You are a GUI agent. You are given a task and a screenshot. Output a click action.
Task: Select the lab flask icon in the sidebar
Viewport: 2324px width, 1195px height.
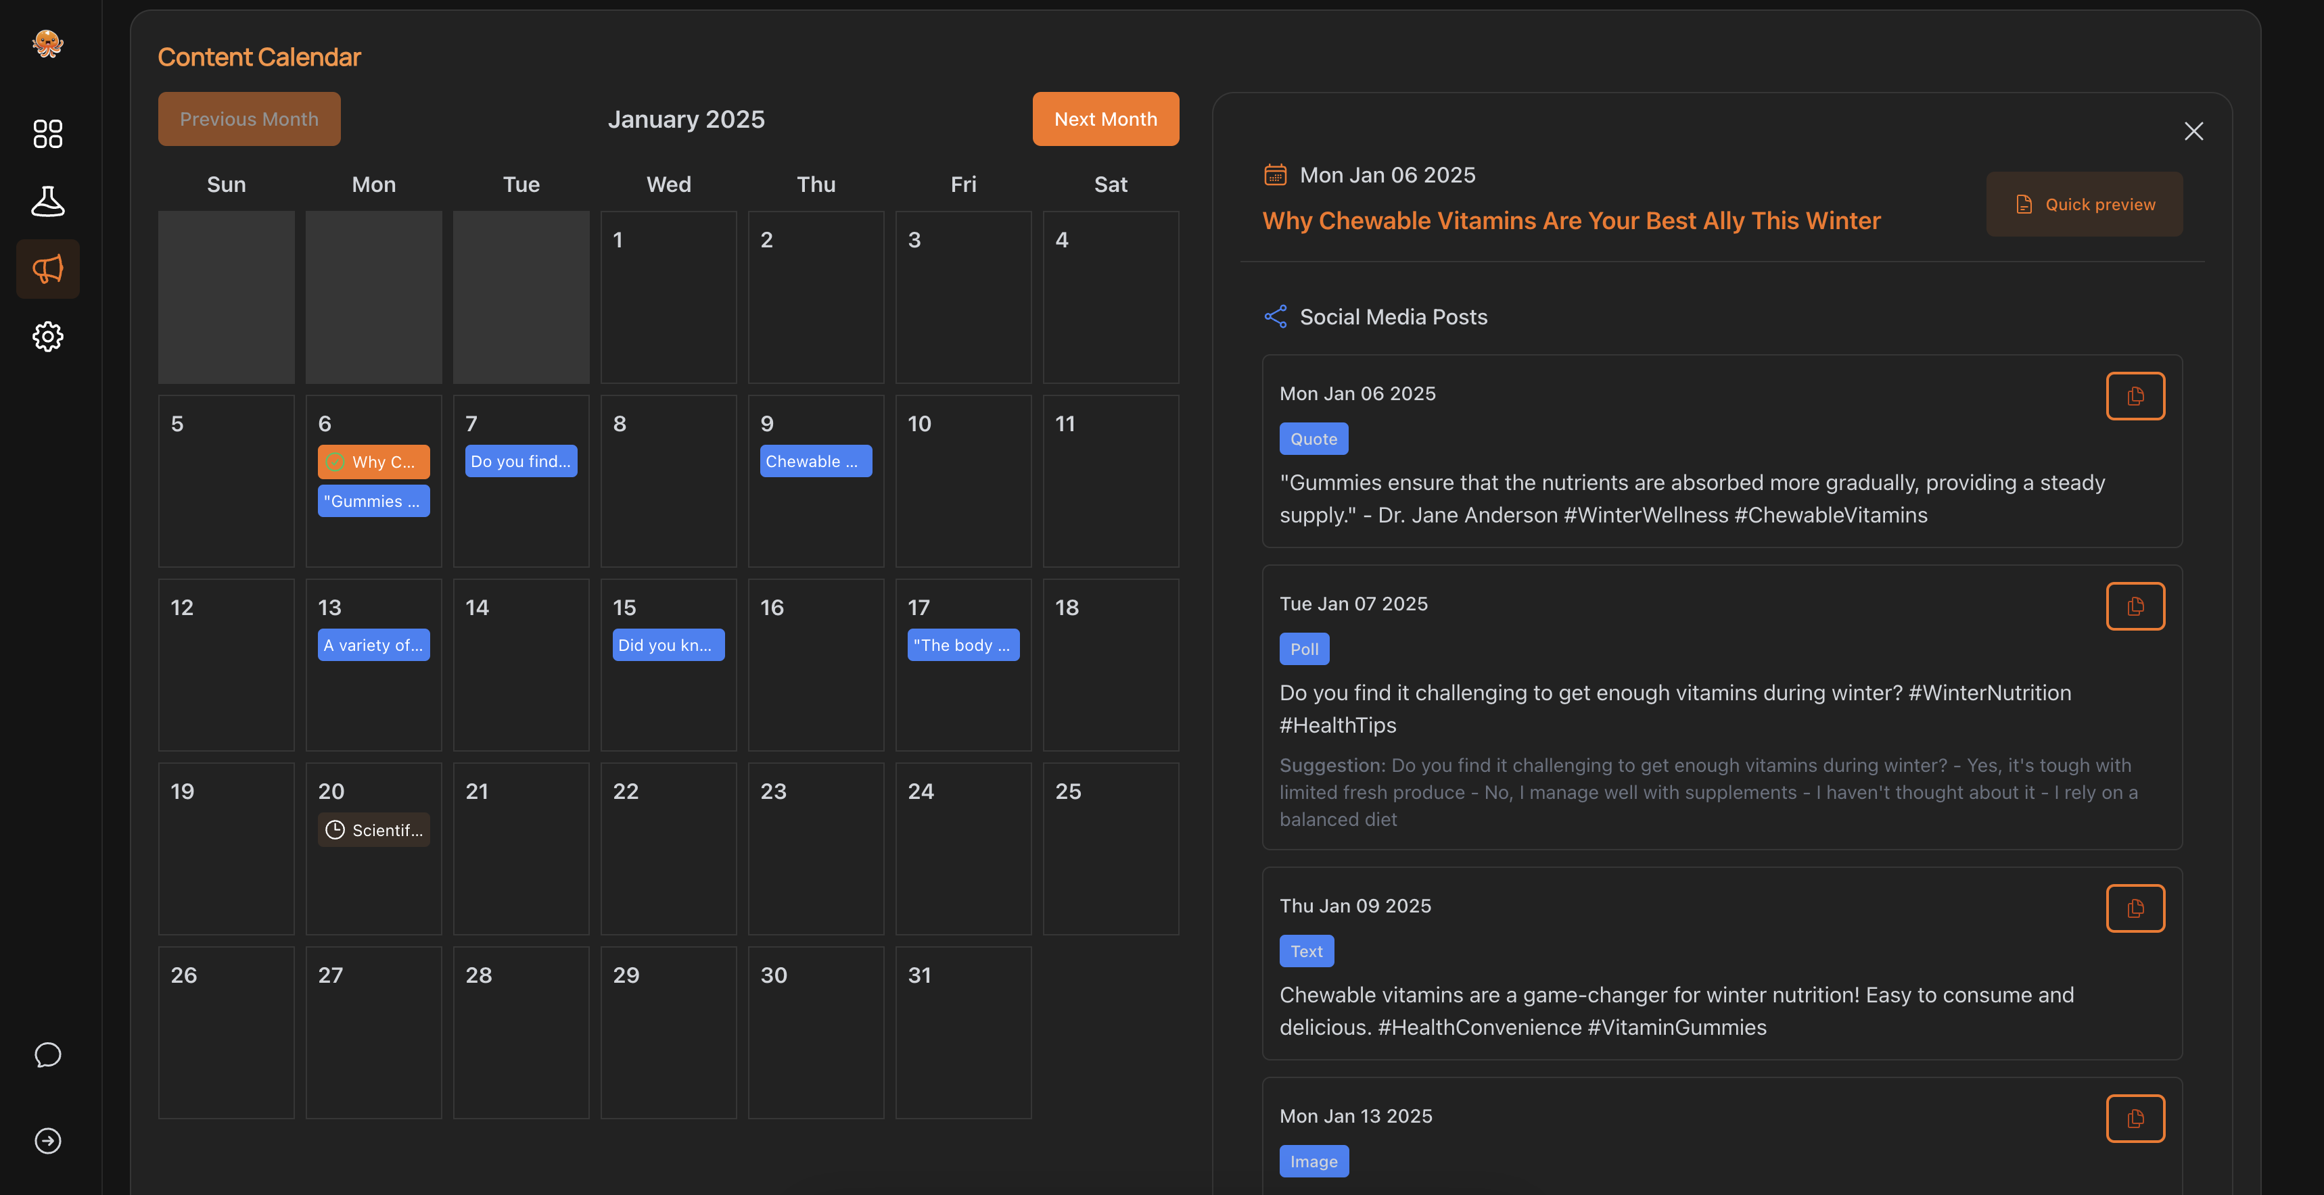click(x=47, y=201)
